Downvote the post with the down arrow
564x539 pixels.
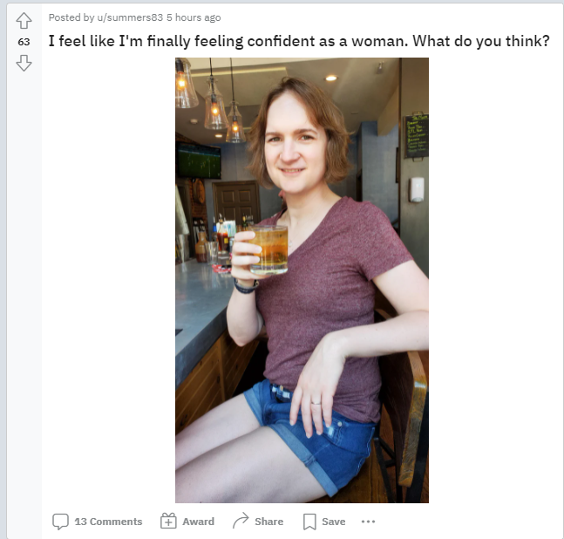tap(24, 63)
